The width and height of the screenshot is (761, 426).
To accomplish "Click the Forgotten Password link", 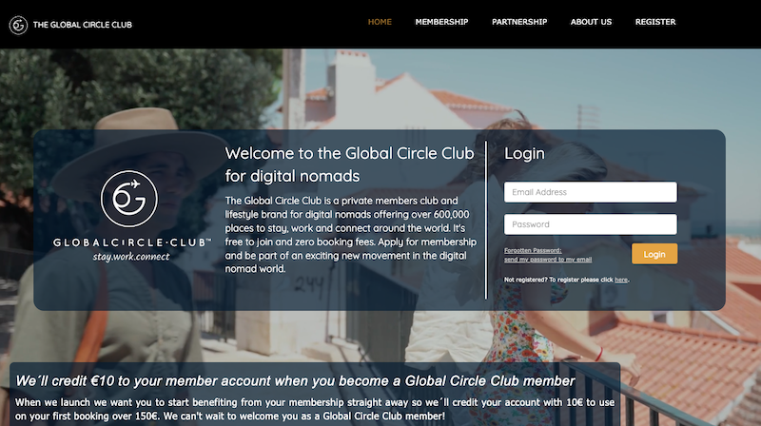I will (x=533, y=250).
